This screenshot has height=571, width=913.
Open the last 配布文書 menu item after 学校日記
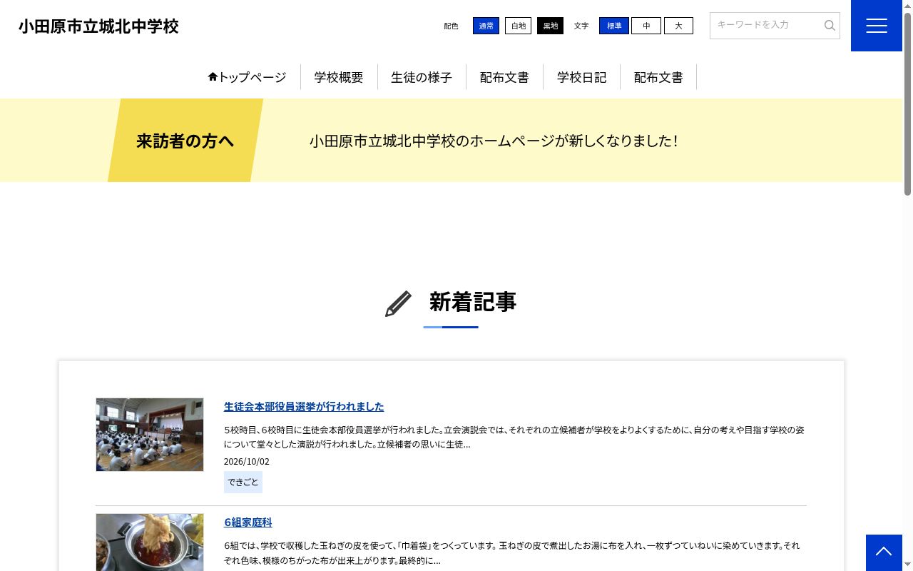pyautogui.click(x=658, y=77)
